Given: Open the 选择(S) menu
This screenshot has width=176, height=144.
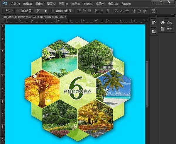Looking at the screenshot, I should click(76, 4).
